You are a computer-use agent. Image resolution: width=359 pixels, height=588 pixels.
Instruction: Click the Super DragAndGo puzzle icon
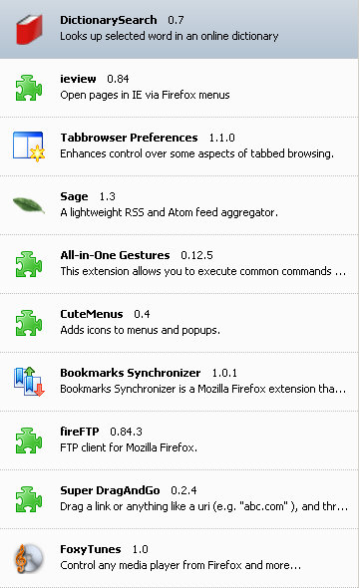(29, 499)
